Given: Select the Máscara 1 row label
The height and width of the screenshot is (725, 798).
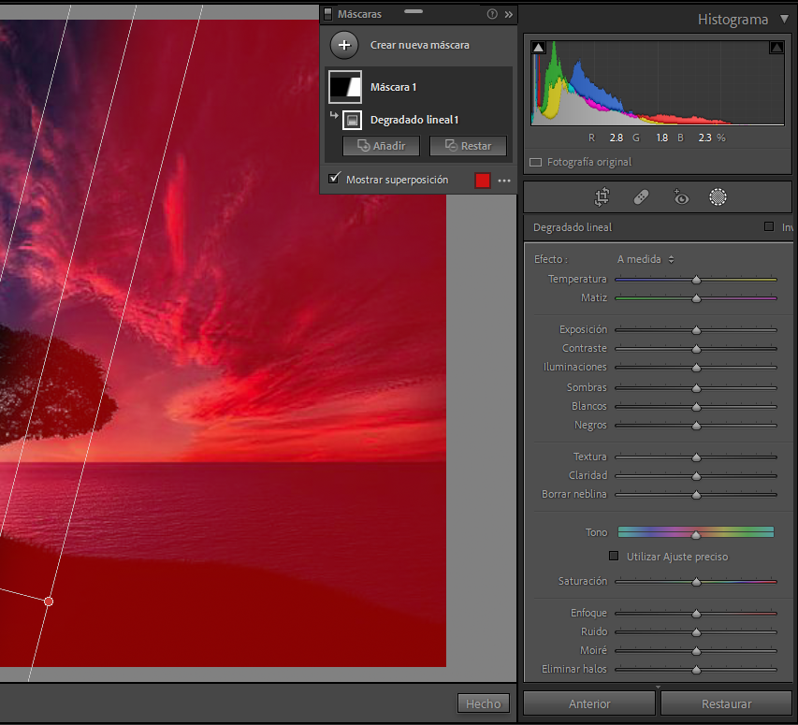Looking at the screenshot, I should [x=394, y=88].
